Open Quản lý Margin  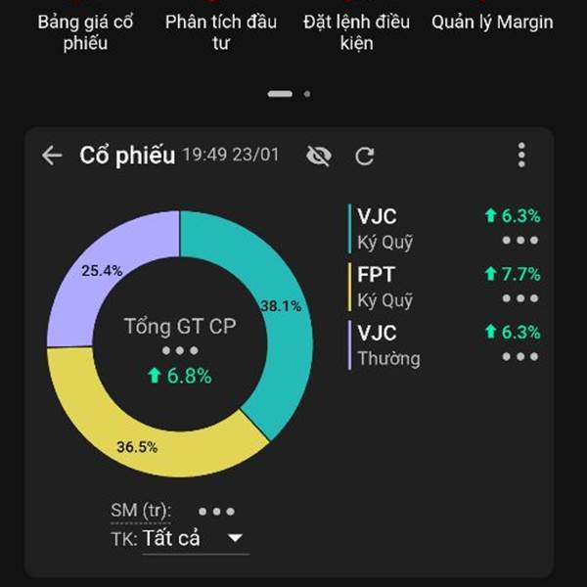[x=492, y=22]
